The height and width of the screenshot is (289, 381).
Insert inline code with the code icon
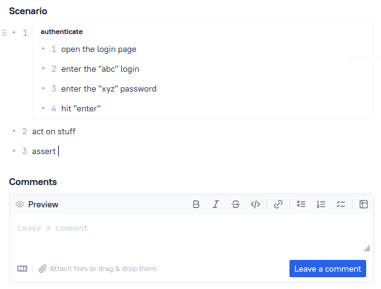click(255, 204)
